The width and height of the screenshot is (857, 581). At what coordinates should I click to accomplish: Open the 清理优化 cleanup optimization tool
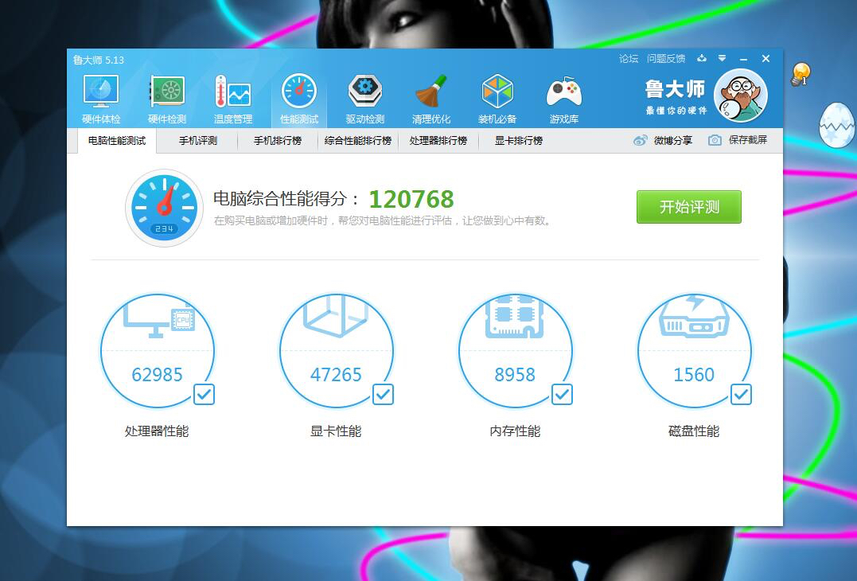point(430,96)
